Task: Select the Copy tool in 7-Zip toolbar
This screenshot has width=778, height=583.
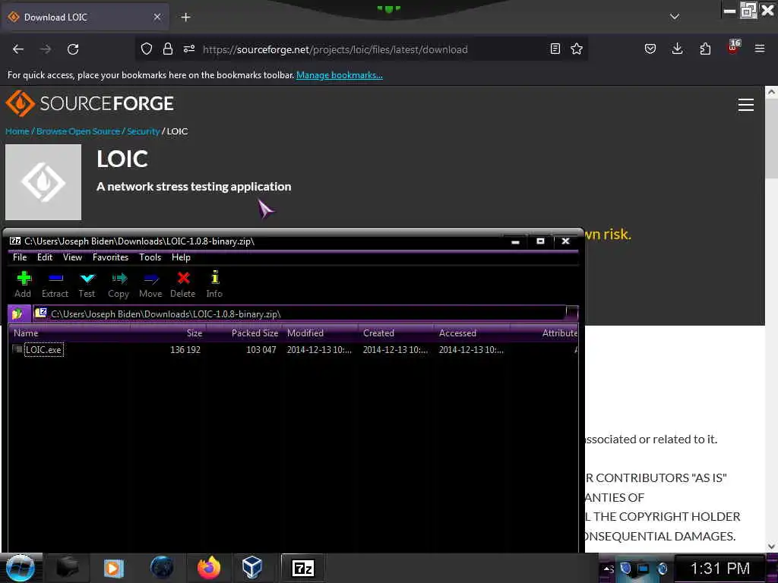Action: pos(119,285)
